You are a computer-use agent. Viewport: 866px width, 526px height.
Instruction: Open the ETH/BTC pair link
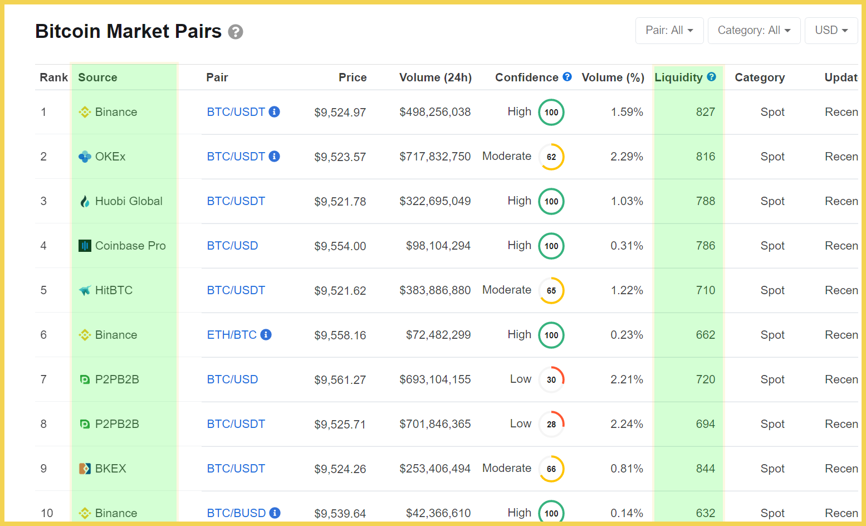point(232,335)
